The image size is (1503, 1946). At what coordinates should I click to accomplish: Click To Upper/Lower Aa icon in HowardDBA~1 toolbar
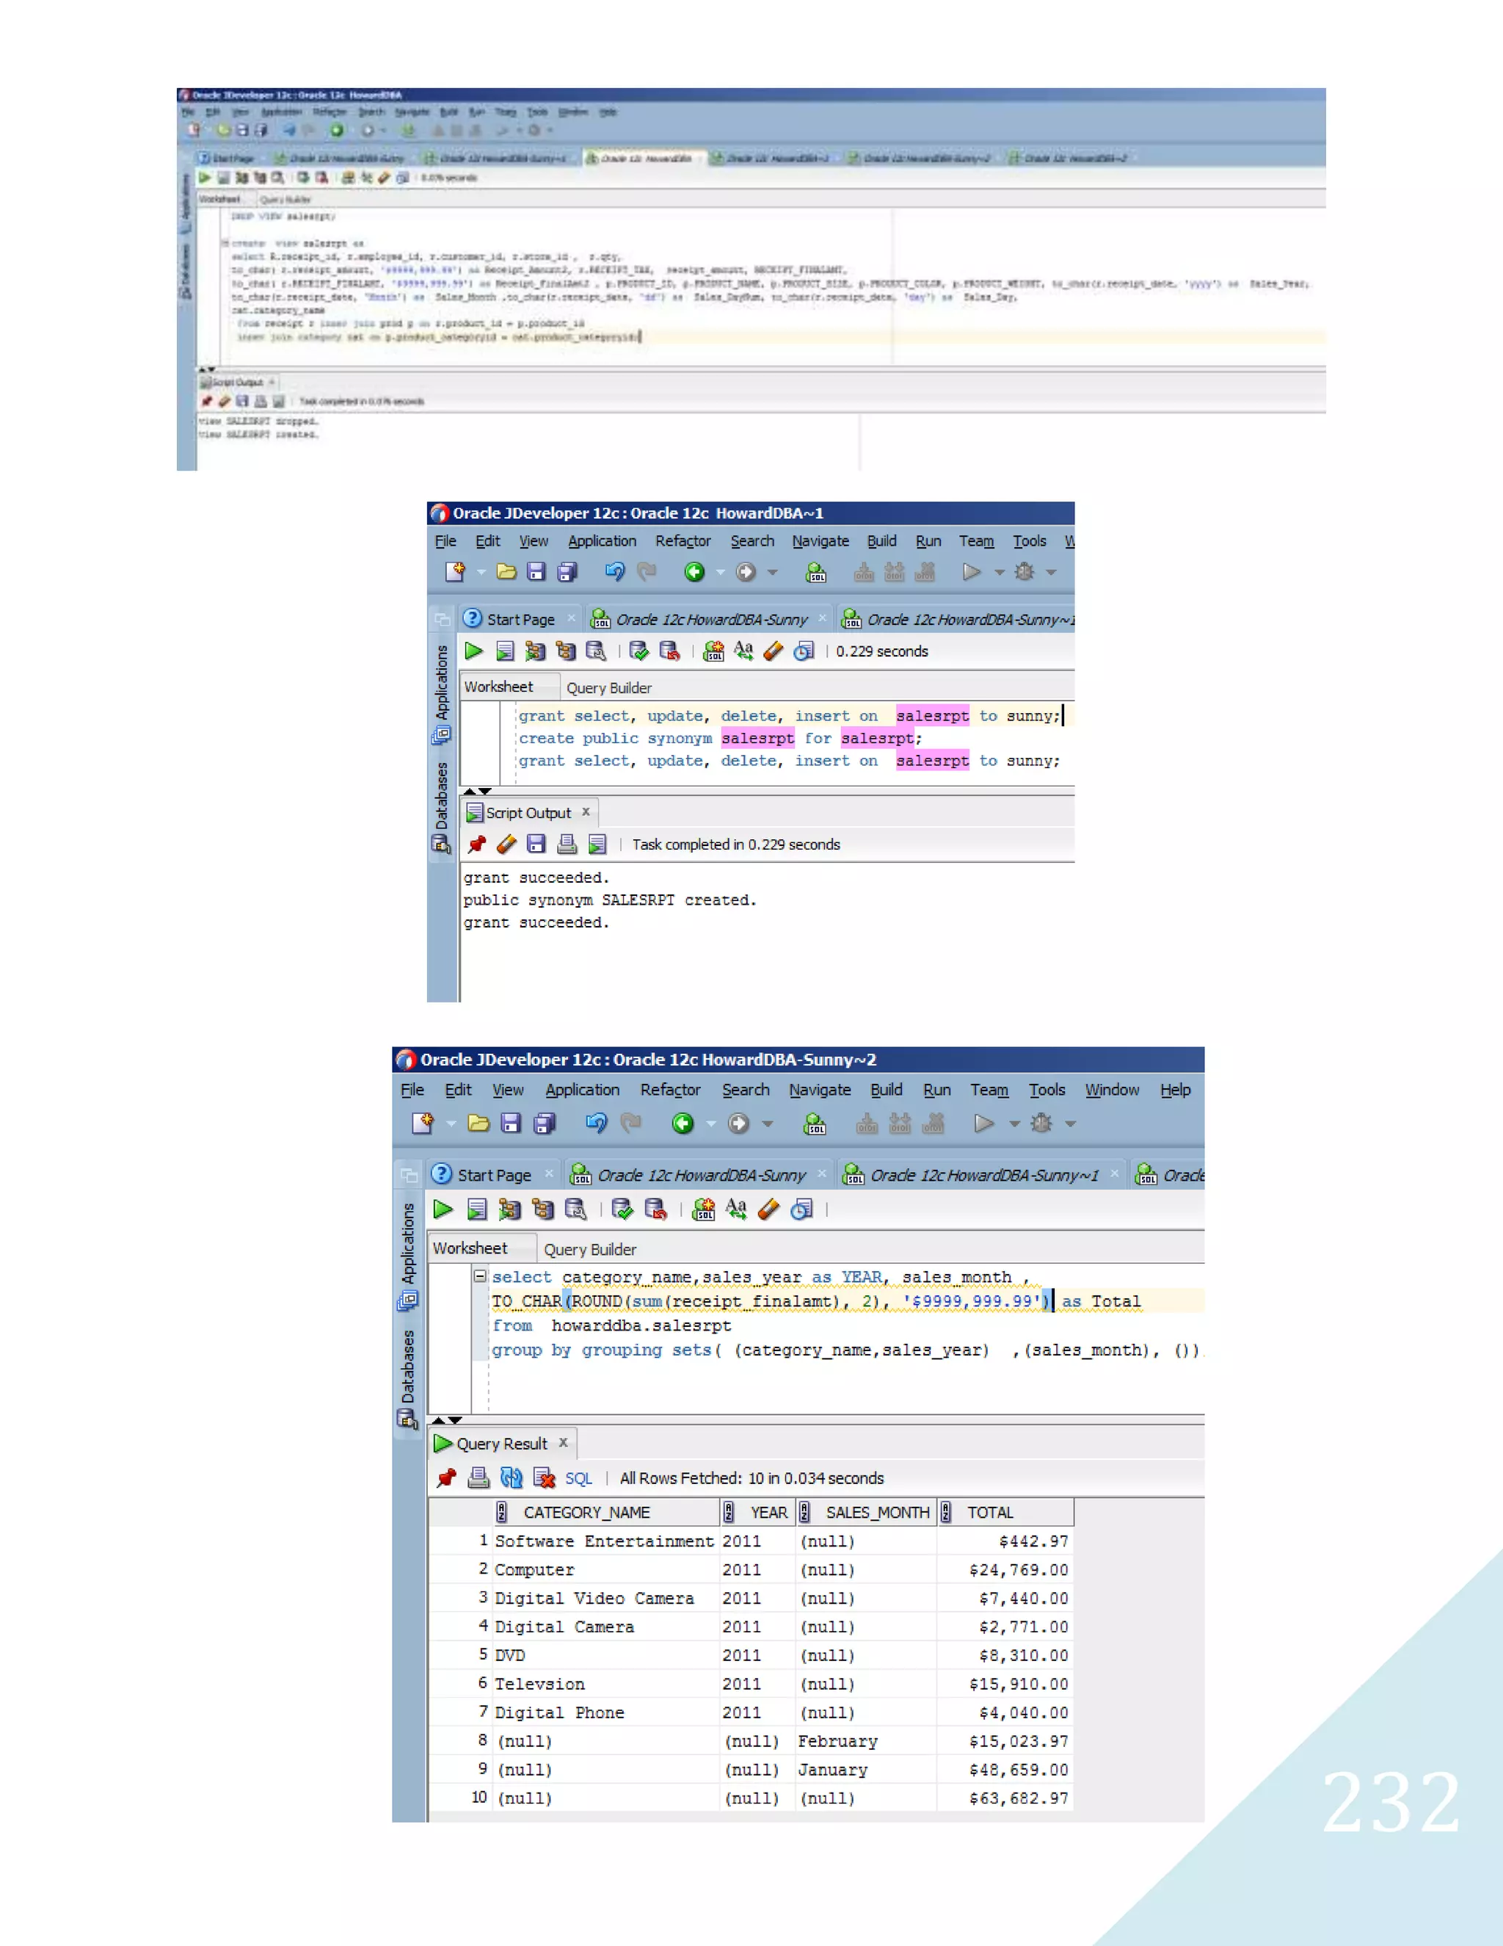point(743,651)
